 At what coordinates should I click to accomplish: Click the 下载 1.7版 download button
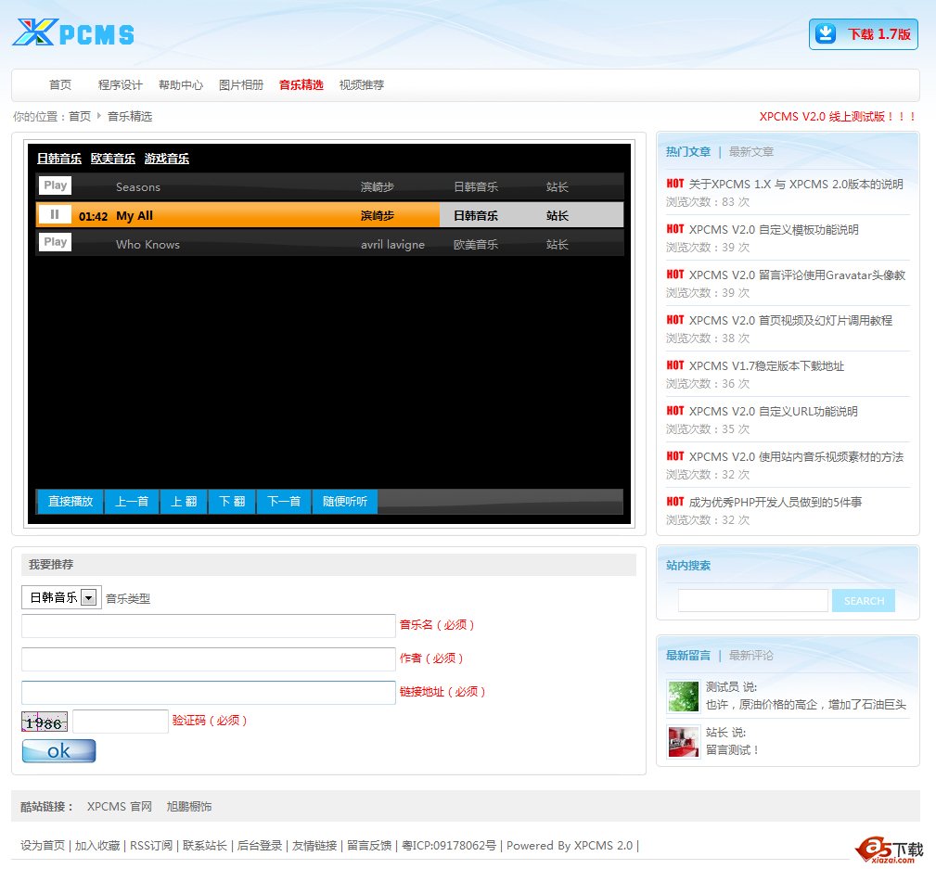(863, 34)
